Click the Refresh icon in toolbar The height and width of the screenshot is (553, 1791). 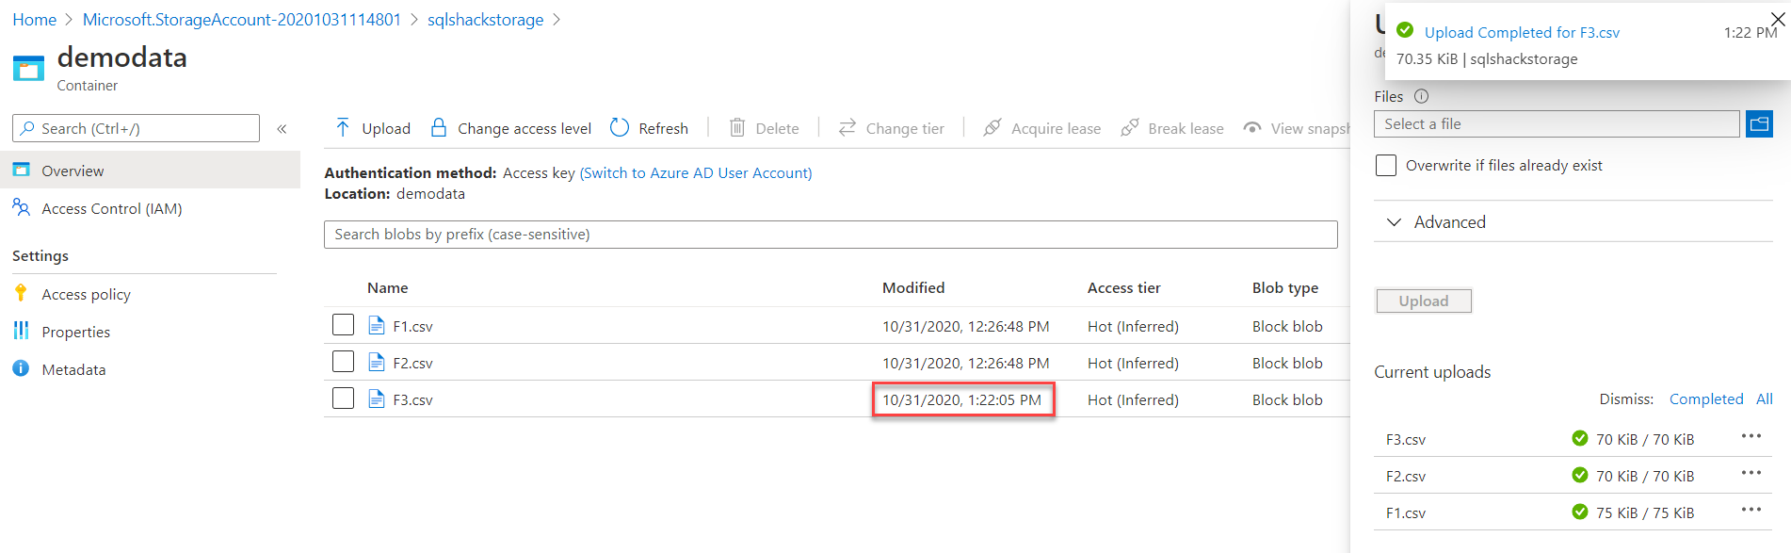620,128
